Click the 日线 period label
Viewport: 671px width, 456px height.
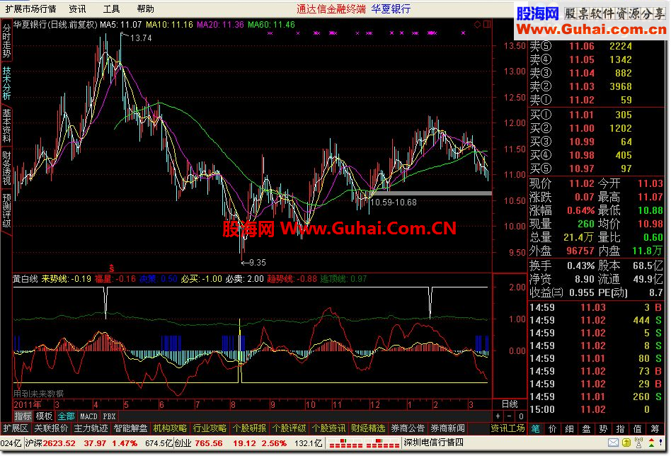[510, 404]
